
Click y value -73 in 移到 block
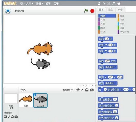click(x=120, y=77)
